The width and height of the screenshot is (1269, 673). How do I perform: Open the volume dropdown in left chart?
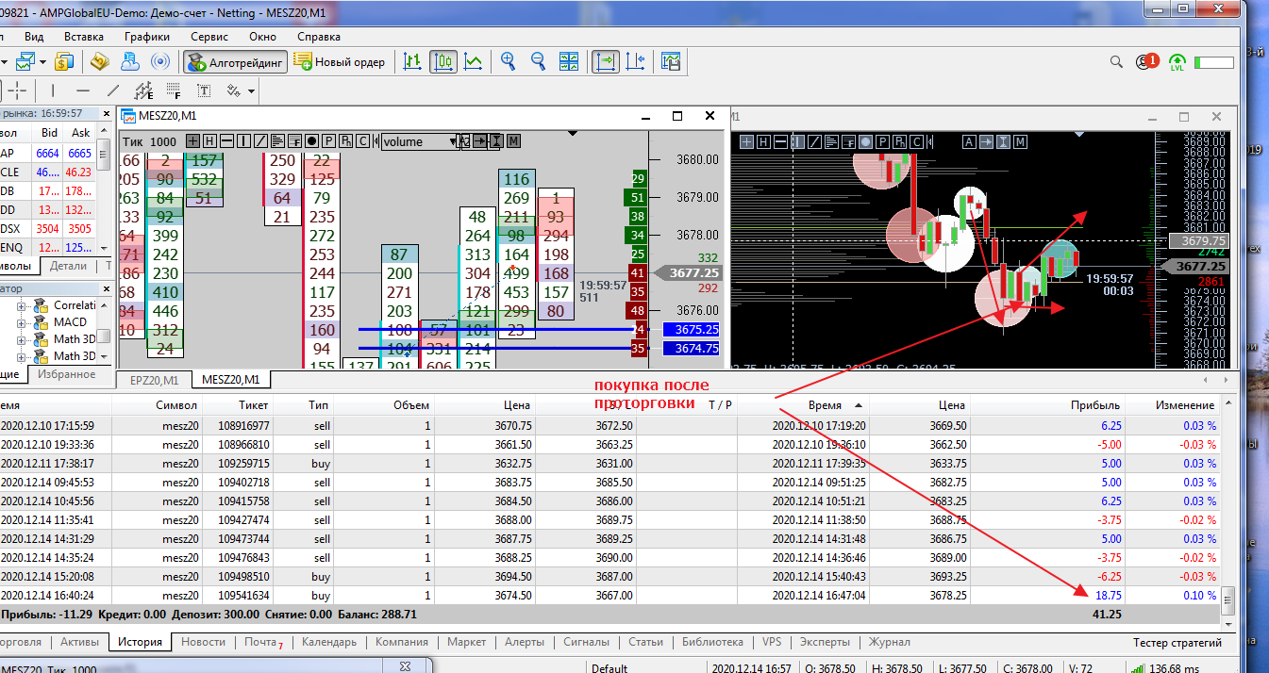[420, 141]
